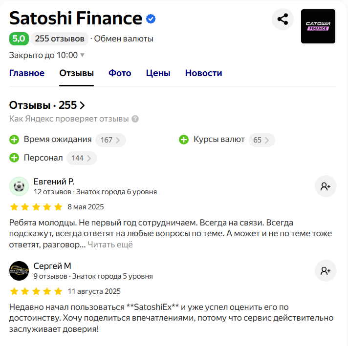The image size is (348, 346).
Task: Open Курсы валют 65 mentions chip
Action: [261, 140]
